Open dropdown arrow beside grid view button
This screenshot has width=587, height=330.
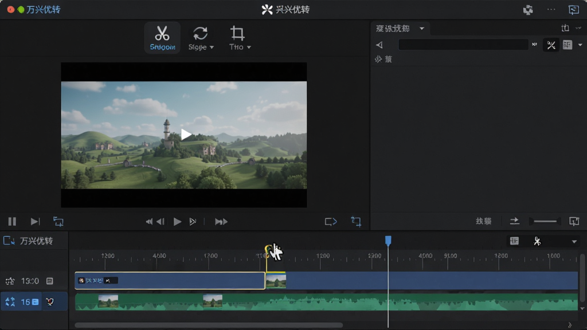click(580, 45)
